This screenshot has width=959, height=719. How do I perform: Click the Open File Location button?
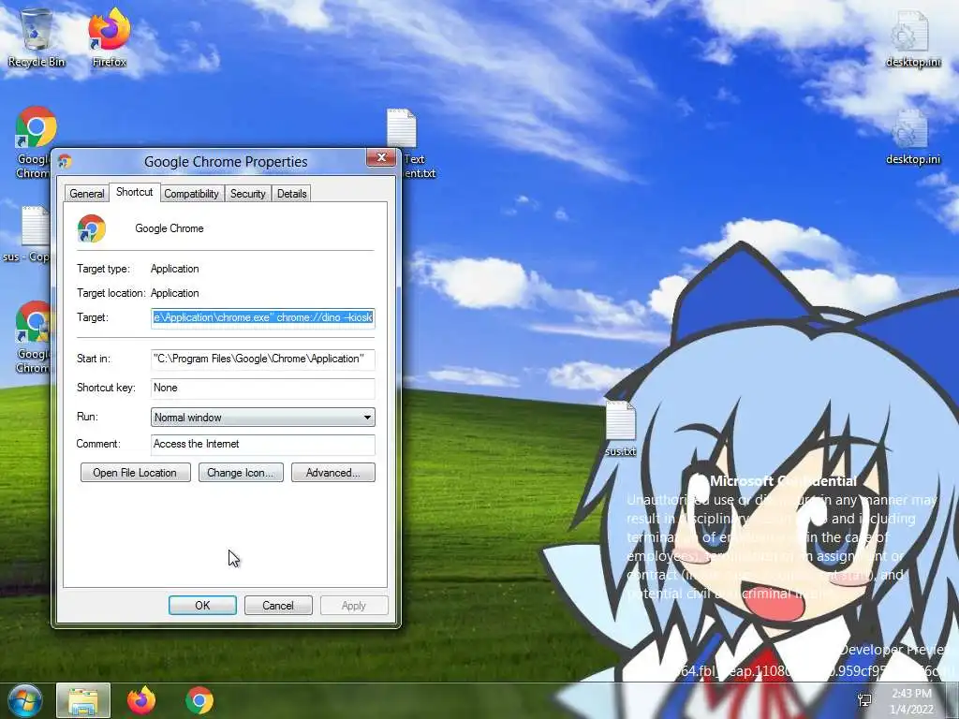[135, 473]
